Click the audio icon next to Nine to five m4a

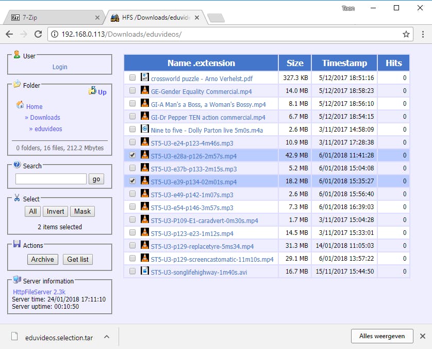145,129
